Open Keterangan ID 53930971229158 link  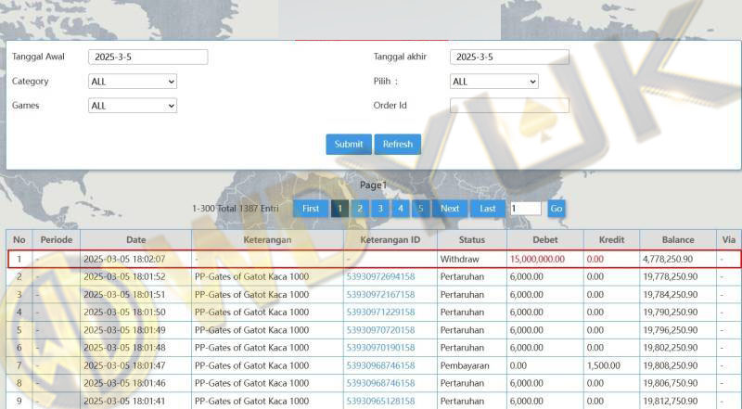[380, 312]
